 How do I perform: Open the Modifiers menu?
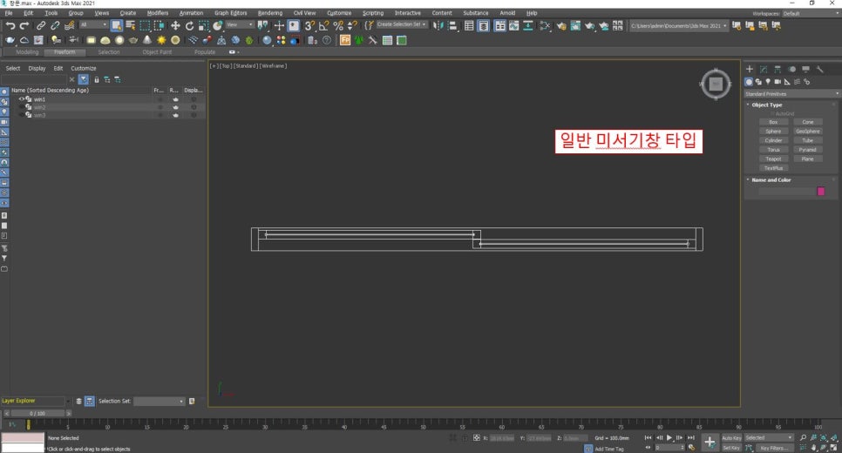point(158,13)
